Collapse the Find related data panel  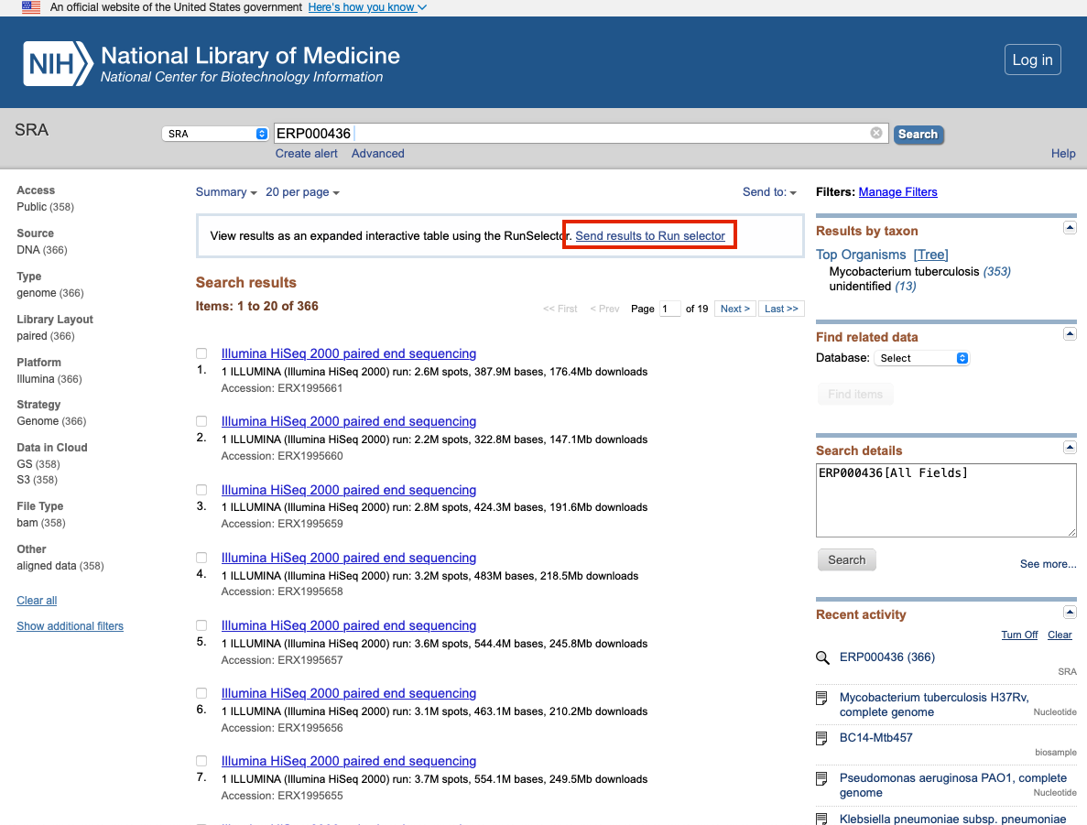tap(1069, 334)
